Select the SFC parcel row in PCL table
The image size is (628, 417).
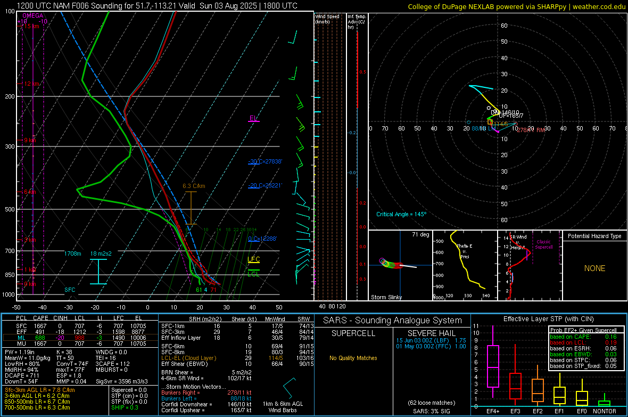click(x=81, y=326)
